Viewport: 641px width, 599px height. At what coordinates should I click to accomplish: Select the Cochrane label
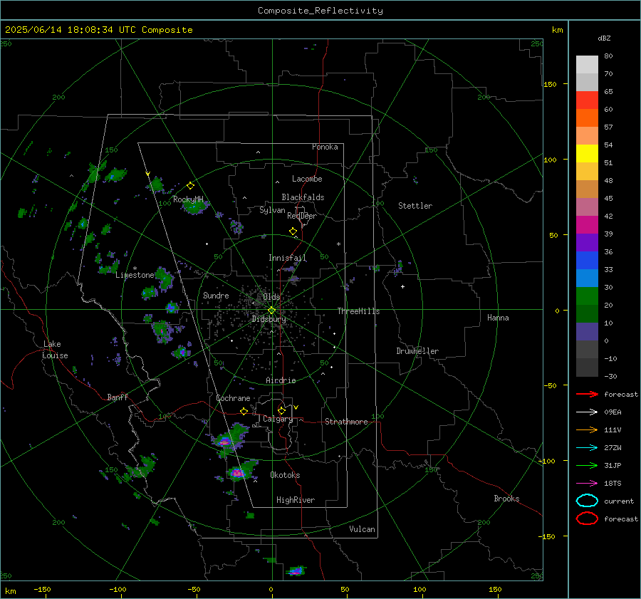[233, 398]
